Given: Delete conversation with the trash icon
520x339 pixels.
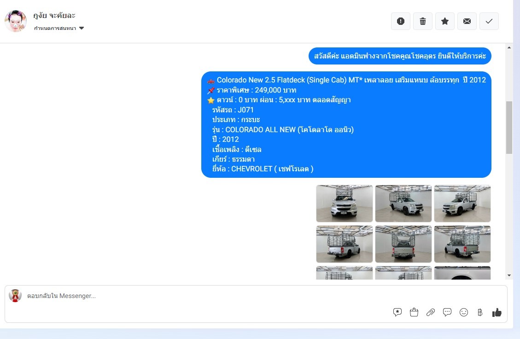Looking at the screenshot, I should (x=423, y=21).
